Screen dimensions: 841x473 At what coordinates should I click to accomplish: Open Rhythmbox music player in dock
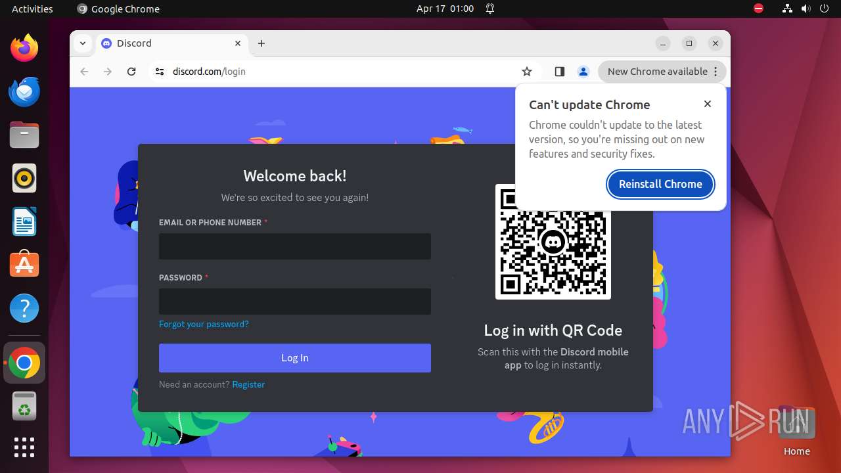pos(24,178)
